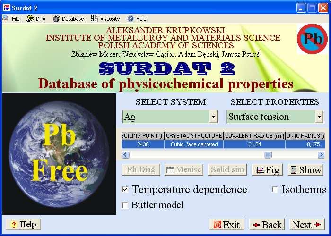Open the DTA menu
Screen dimensions: 331x236
click(x=41, y=19)
